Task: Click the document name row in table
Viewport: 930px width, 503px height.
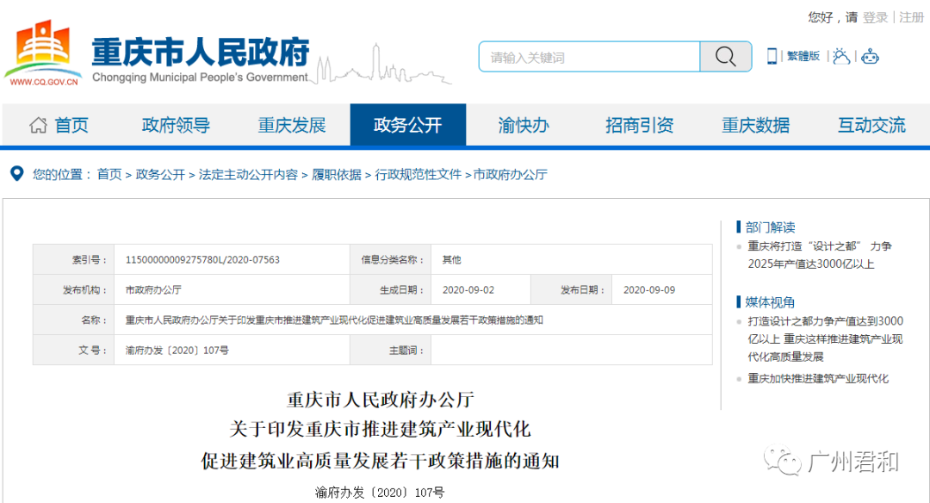Action: (373, 320)
